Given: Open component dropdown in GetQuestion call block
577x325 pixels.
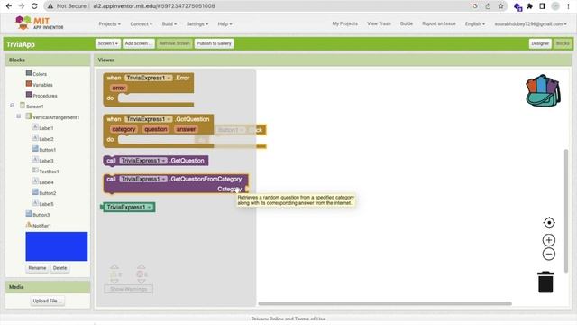Looking at the screenshot, I should click(x=143, y=161).
